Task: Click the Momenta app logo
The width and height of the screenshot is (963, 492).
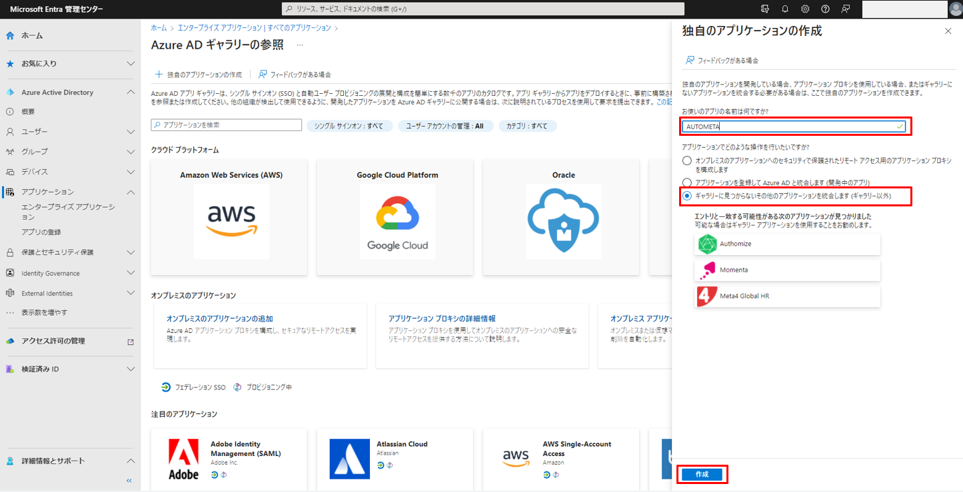Action: tap(706, 270)
